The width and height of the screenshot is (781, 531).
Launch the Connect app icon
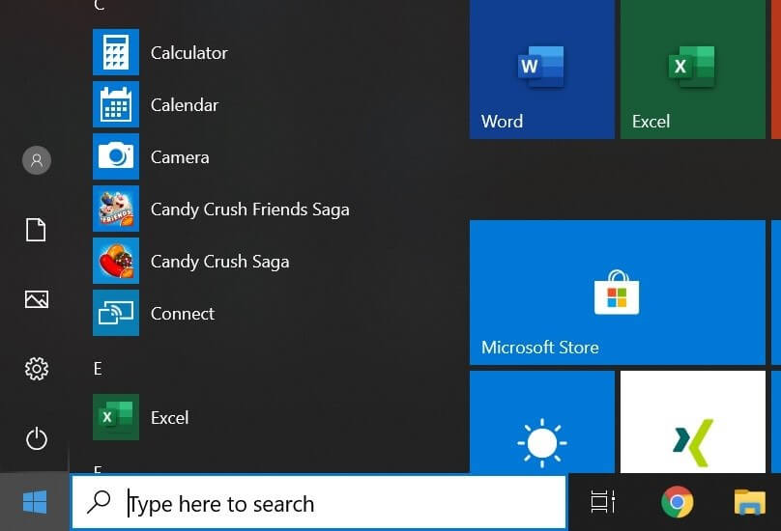tap(116, 313)
